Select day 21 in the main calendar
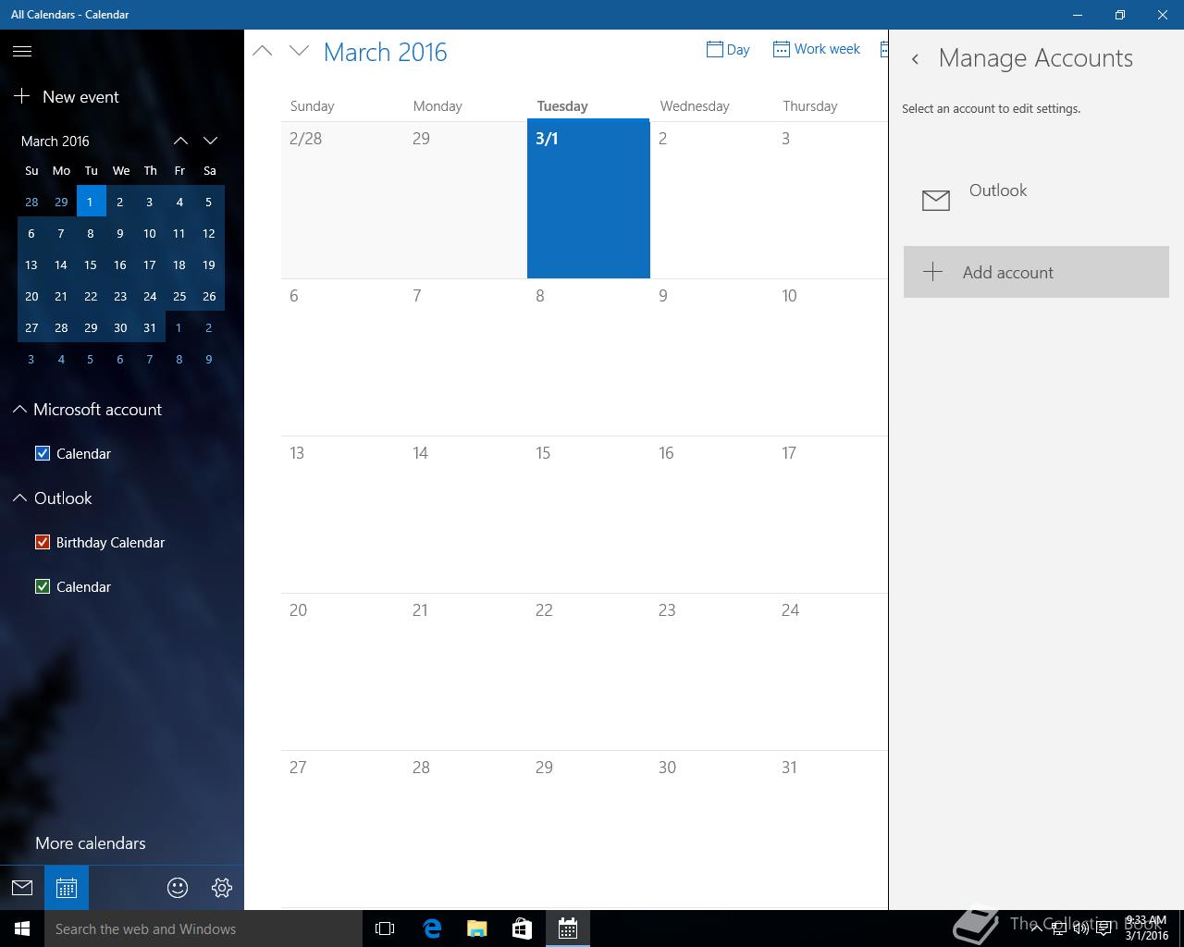1184x947 pixels. point(465,671)
